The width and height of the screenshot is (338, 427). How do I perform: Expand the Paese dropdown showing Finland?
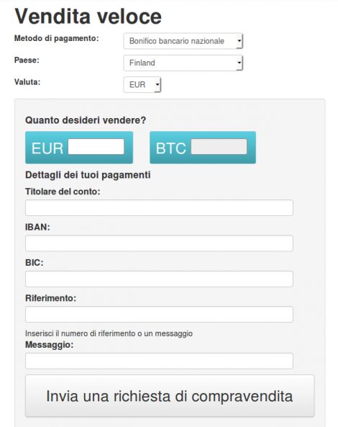pyautogui.click(x=183, y=63)
